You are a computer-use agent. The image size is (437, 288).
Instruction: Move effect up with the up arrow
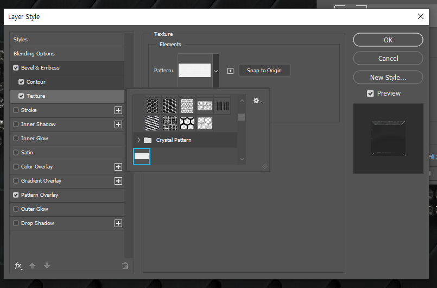[33, 266]
